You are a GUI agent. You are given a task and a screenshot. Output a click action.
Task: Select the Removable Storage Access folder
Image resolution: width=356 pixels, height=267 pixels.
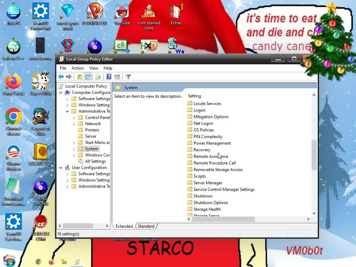(218, 170)
